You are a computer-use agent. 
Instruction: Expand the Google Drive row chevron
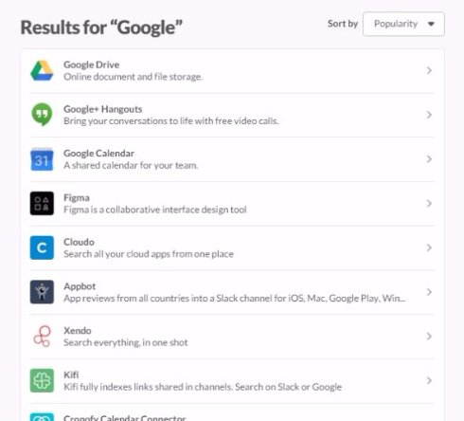pyautogui.click(x=429, y=70)
